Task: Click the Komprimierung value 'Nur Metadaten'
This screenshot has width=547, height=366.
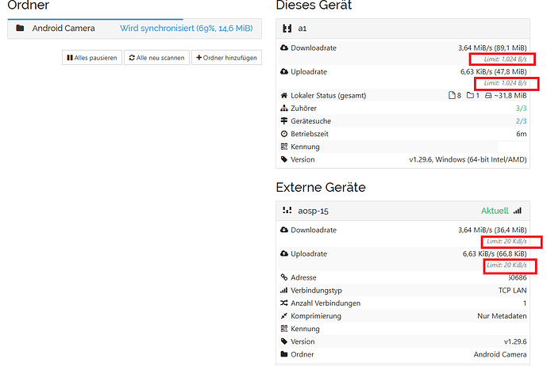Action: (x=502, y=316)
